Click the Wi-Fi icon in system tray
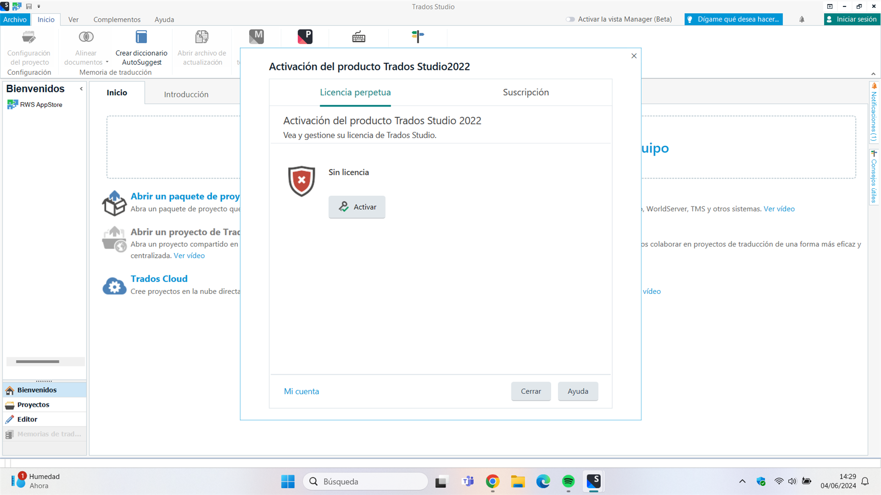881x495 pixels. point(779,482)
